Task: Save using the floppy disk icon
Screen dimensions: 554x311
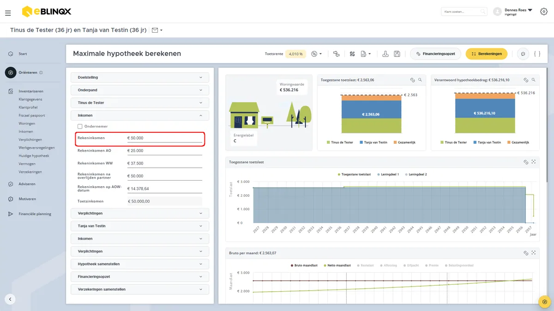Action: click(397, 54)
